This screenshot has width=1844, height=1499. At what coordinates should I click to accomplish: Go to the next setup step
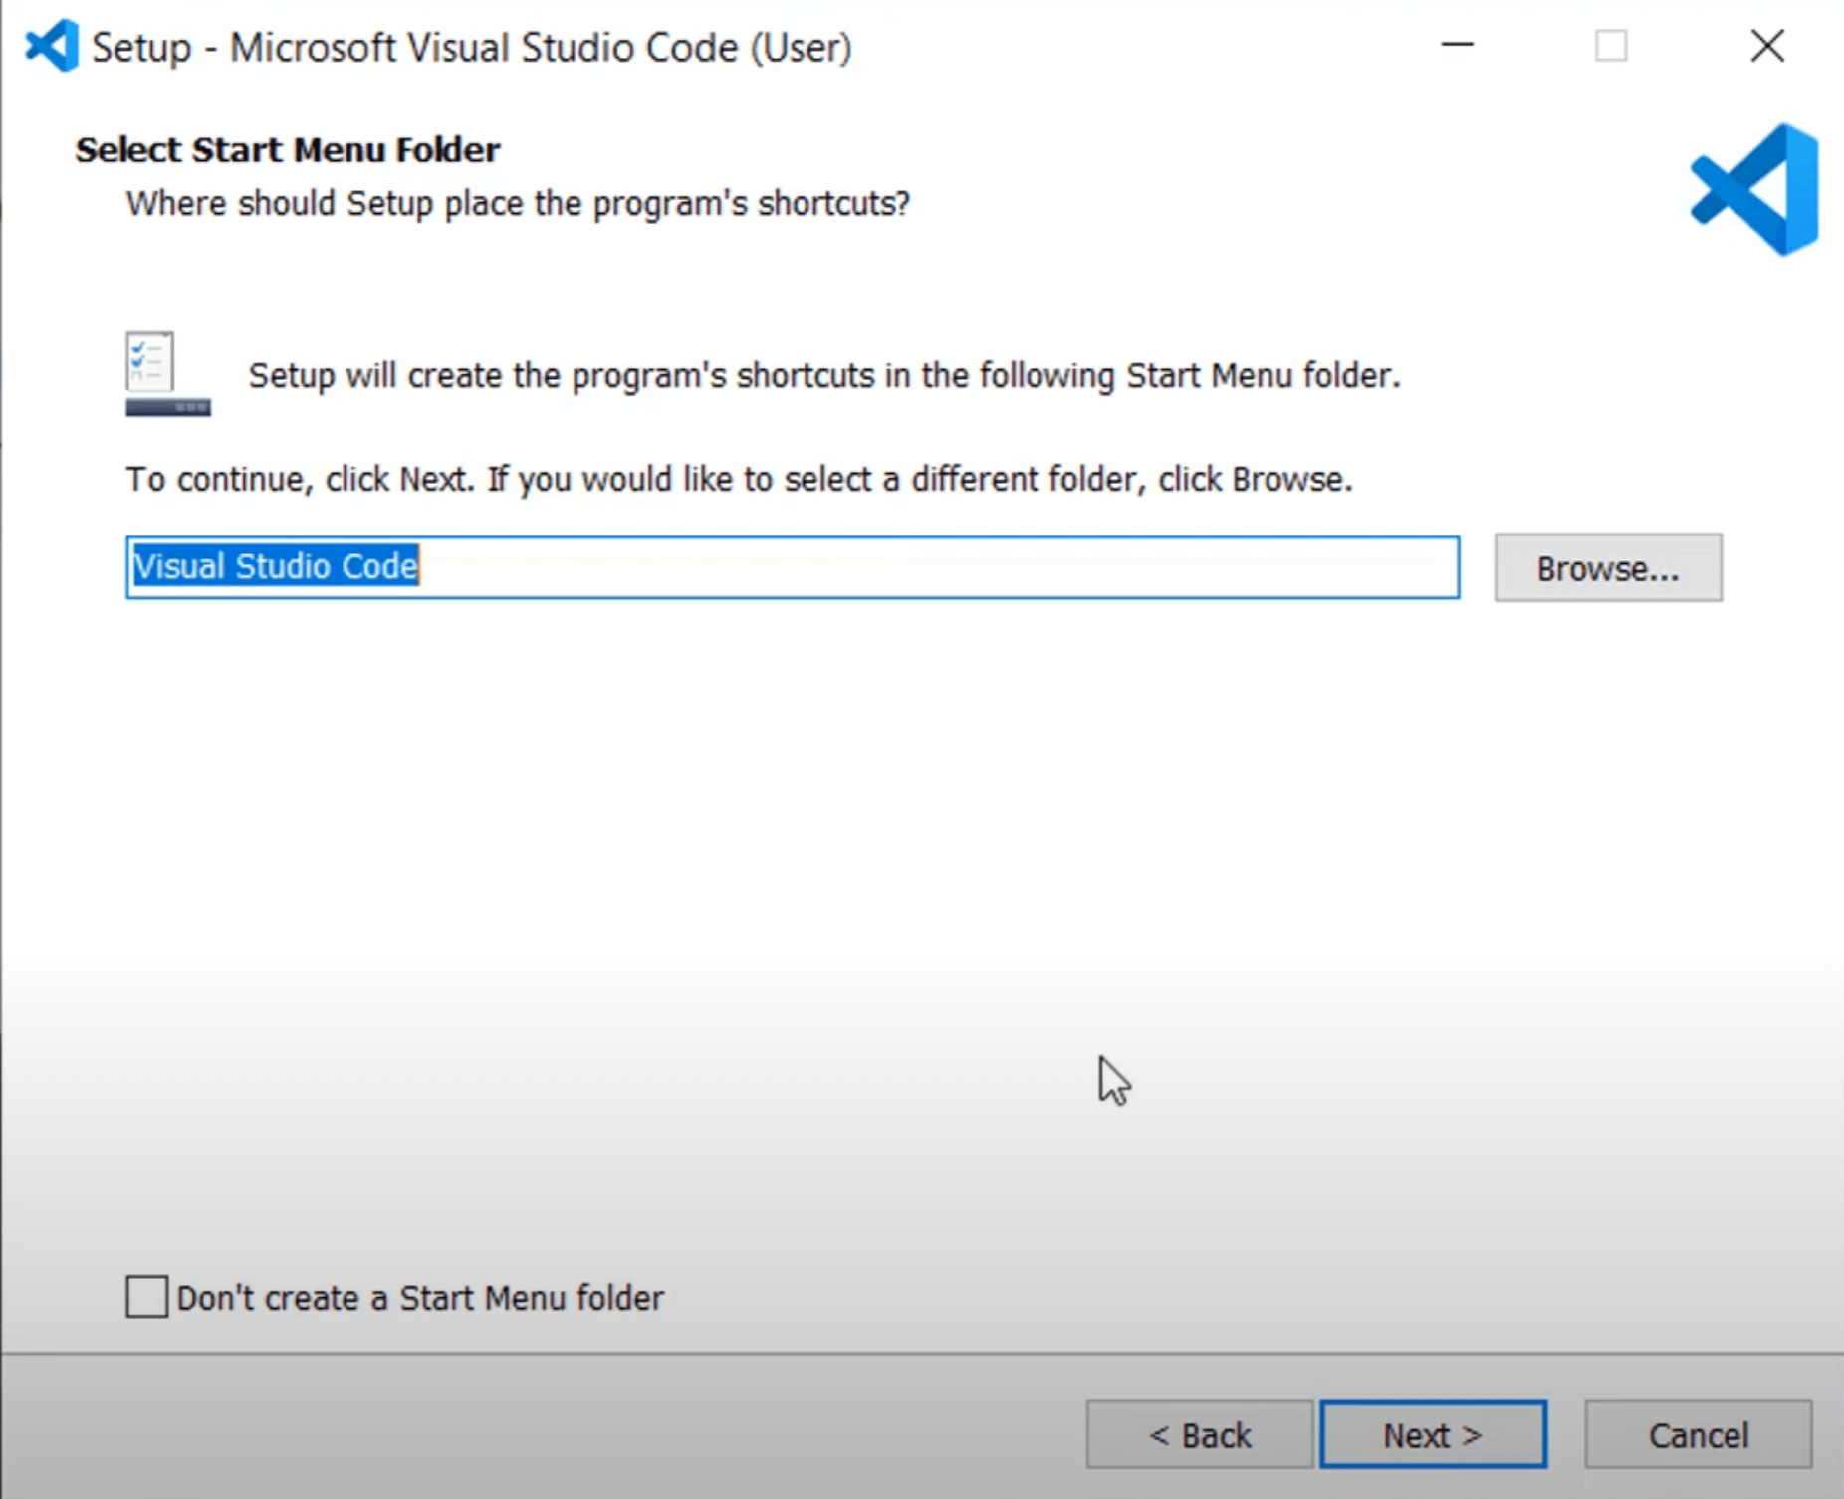click(x=1433, y=1435)
